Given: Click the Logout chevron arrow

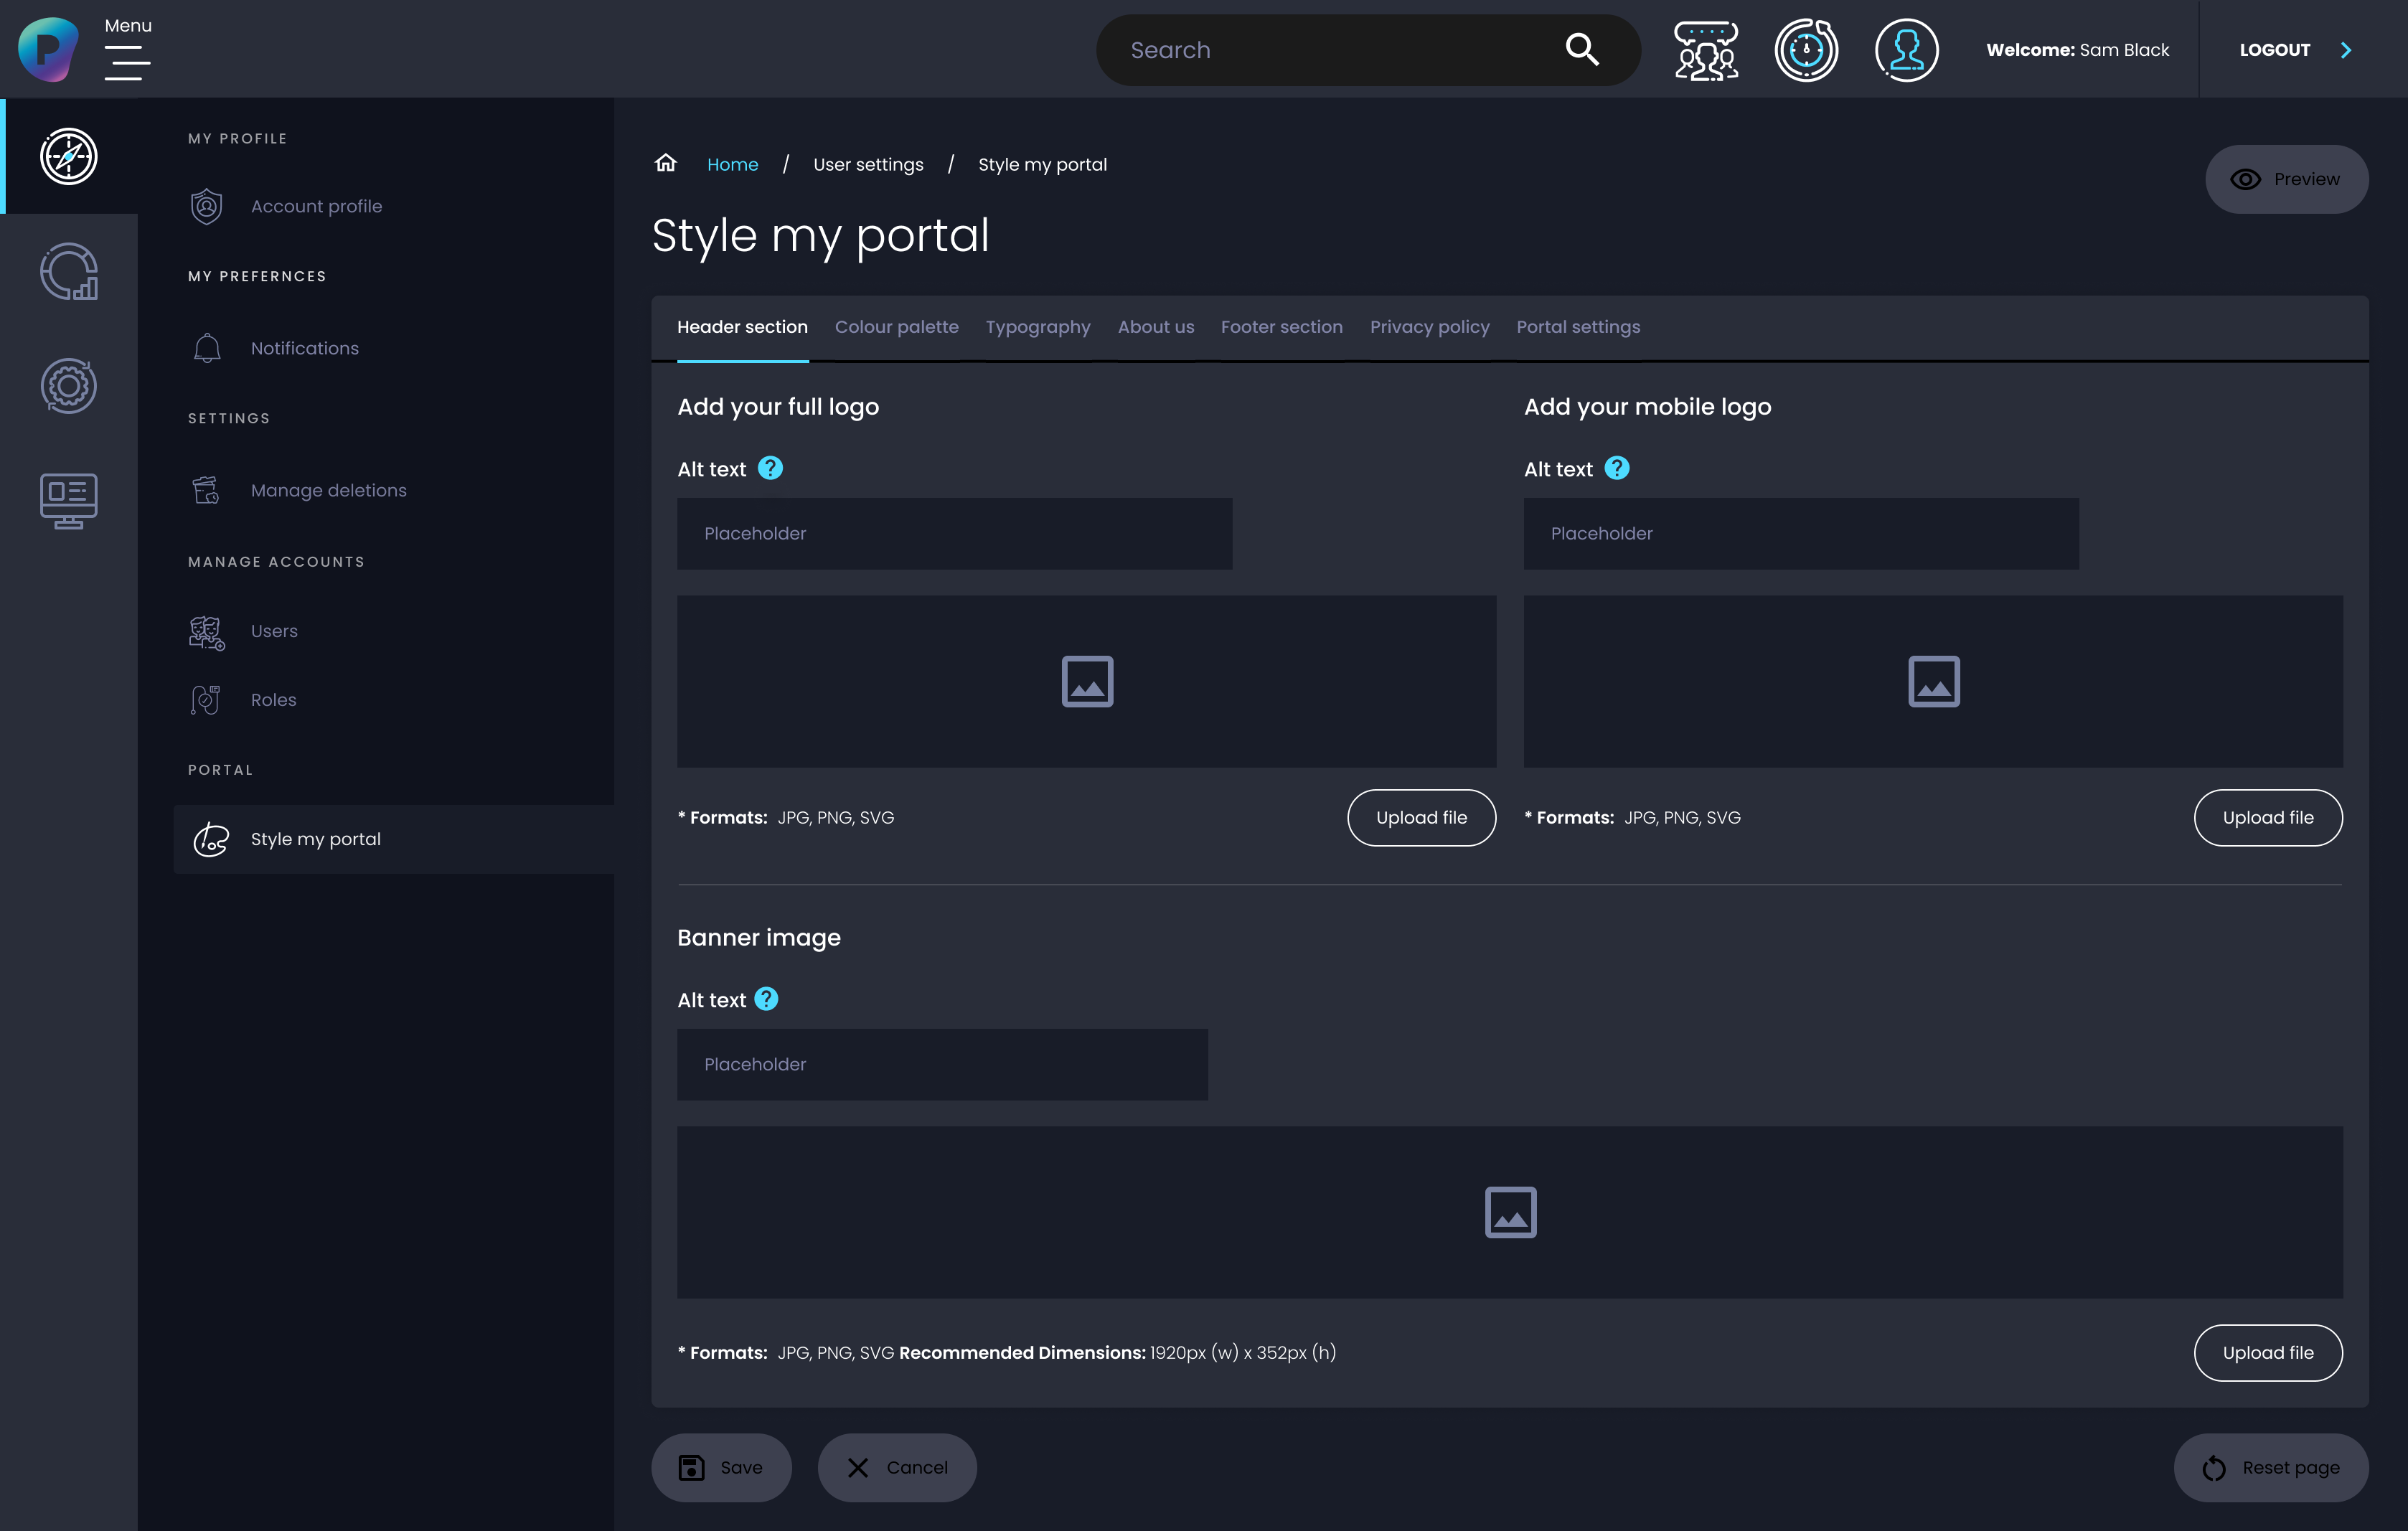Looking at the screenshot, I should [x=2346, y=50].
